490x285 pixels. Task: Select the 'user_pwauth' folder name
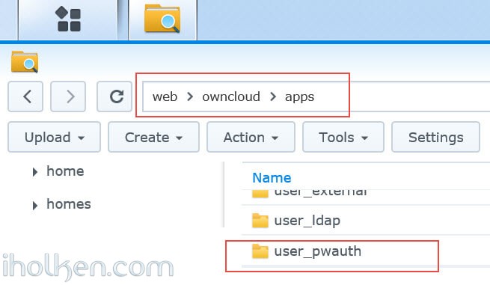pos(317,251)
